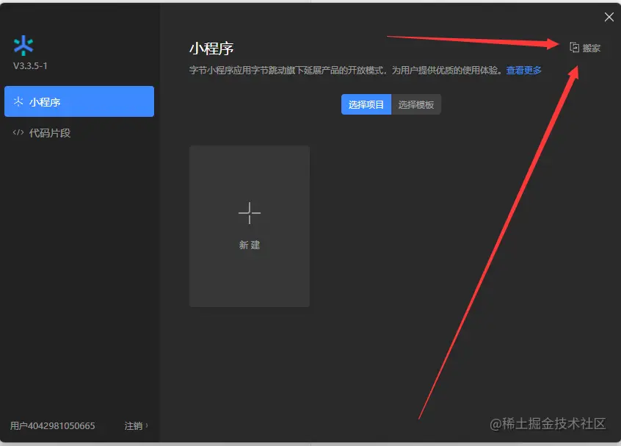621x446 pixels.
Task: Click the ByteDance developer tool logo
Action: [x=23, y=46]
